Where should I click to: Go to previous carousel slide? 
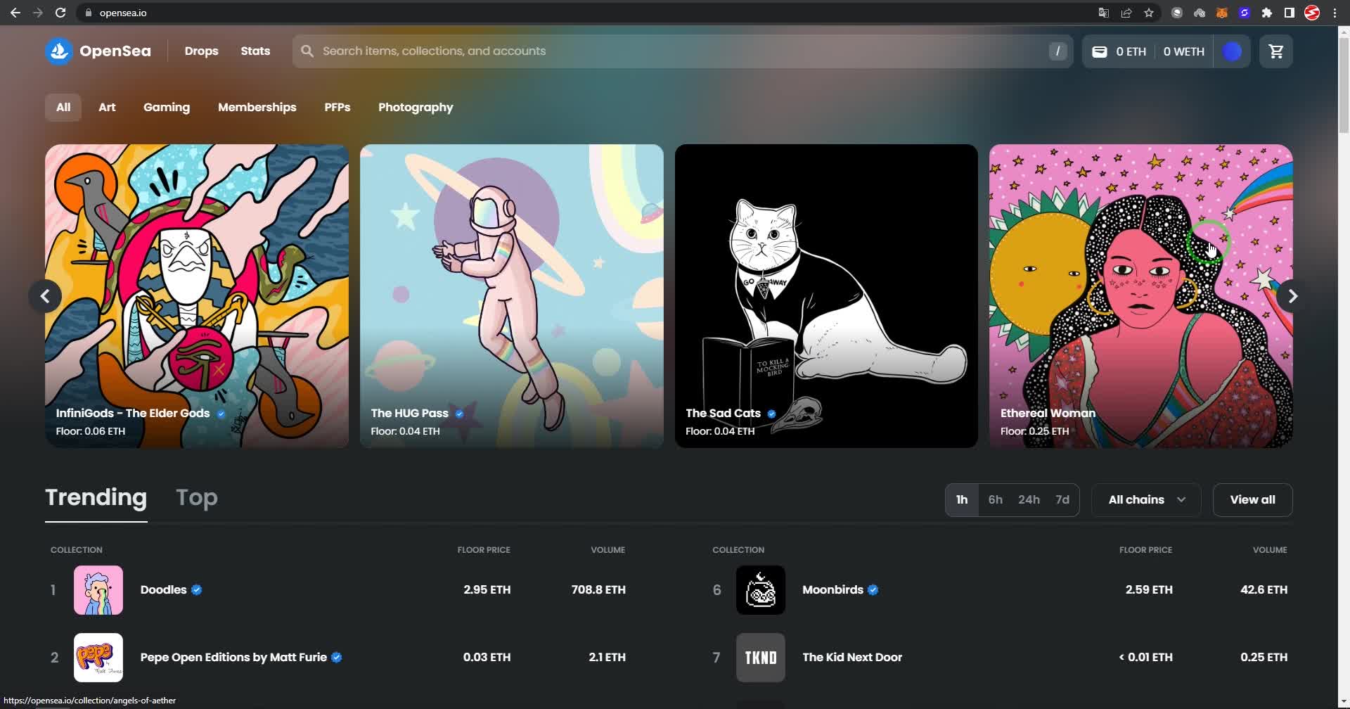tap(45, 296)
